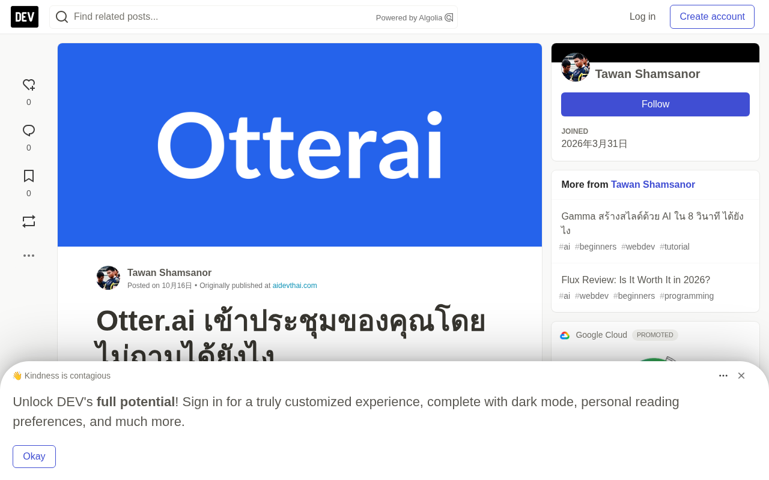Click the Log in link

(x=642, y=17)
